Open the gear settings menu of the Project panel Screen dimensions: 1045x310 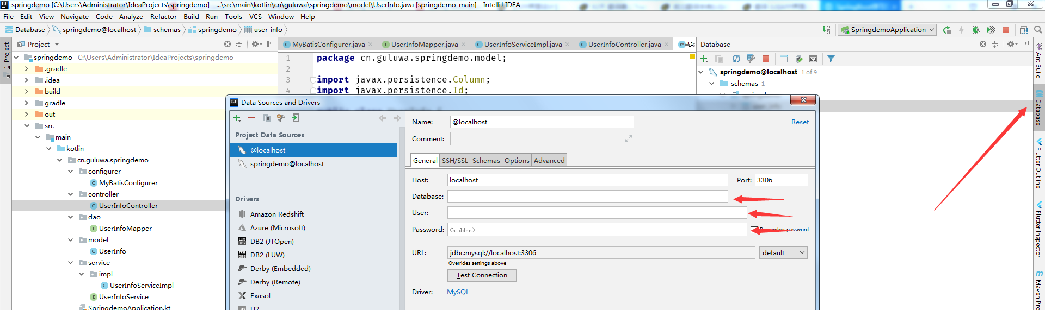click(256, 44)
